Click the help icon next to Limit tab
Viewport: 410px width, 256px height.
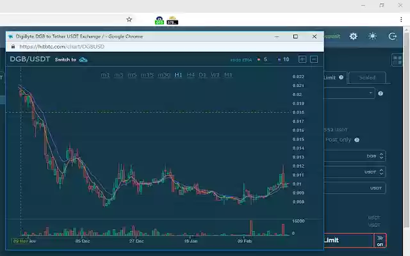[x=341, y=77]
